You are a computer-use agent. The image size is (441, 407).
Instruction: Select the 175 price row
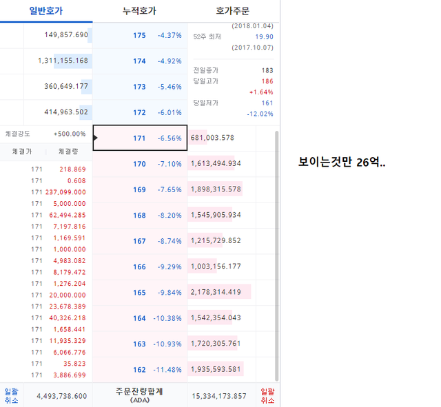coord(140,35)
